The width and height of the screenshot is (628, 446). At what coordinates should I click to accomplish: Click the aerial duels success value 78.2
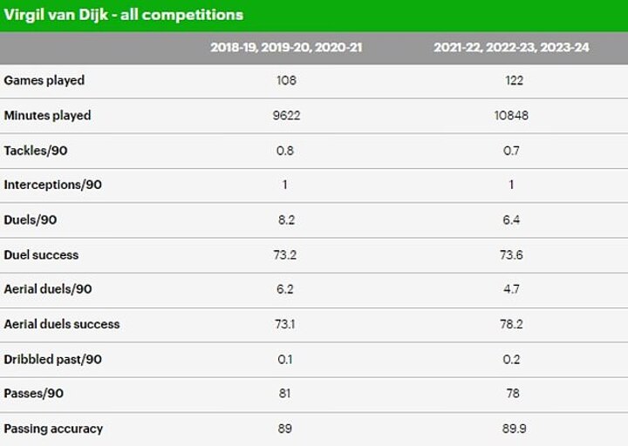511,324
